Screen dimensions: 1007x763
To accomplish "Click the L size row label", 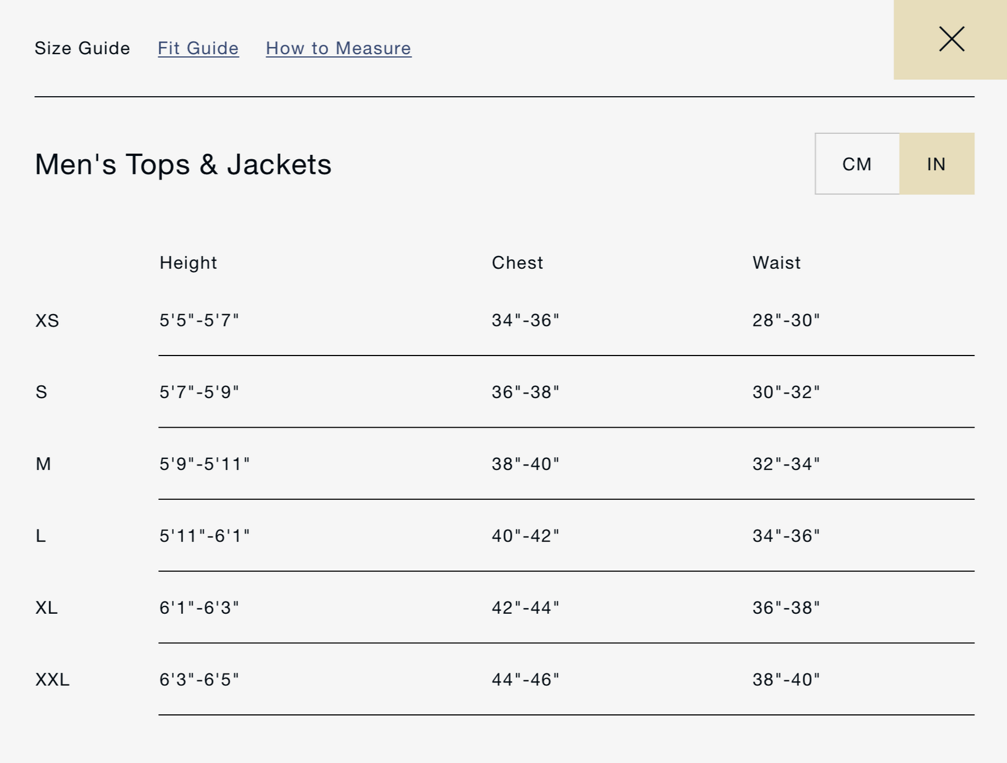I will [x=41, y=535].
